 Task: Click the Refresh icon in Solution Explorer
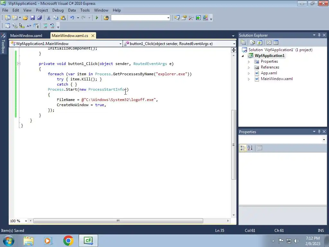pyautogui.click(x=260, y=43)
